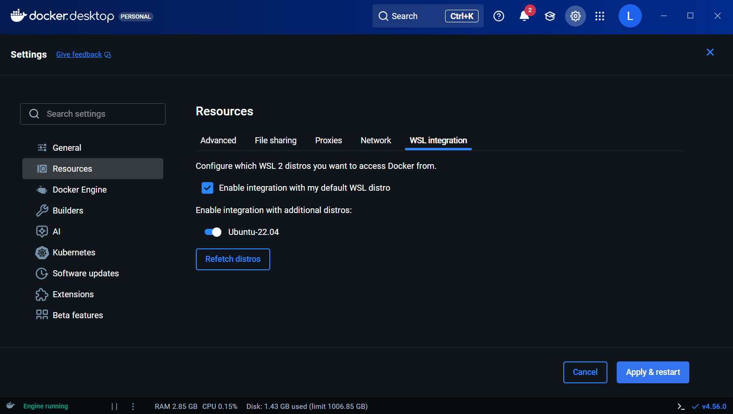This screenshot has width=733, height=414.
Task: Open Extensions settings section
Action: pyautogui.click(x=93, y=294)
